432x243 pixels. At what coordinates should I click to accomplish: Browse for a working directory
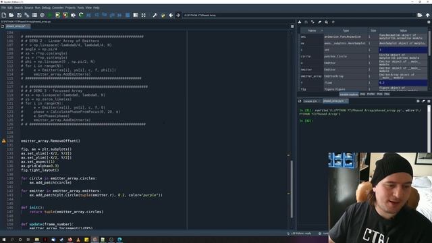click(x=420, y=15)
